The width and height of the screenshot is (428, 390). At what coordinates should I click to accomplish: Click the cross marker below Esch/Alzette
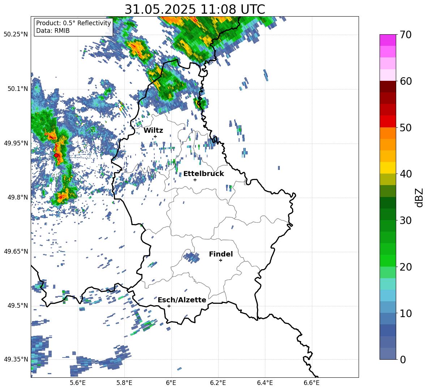[169, 306]
